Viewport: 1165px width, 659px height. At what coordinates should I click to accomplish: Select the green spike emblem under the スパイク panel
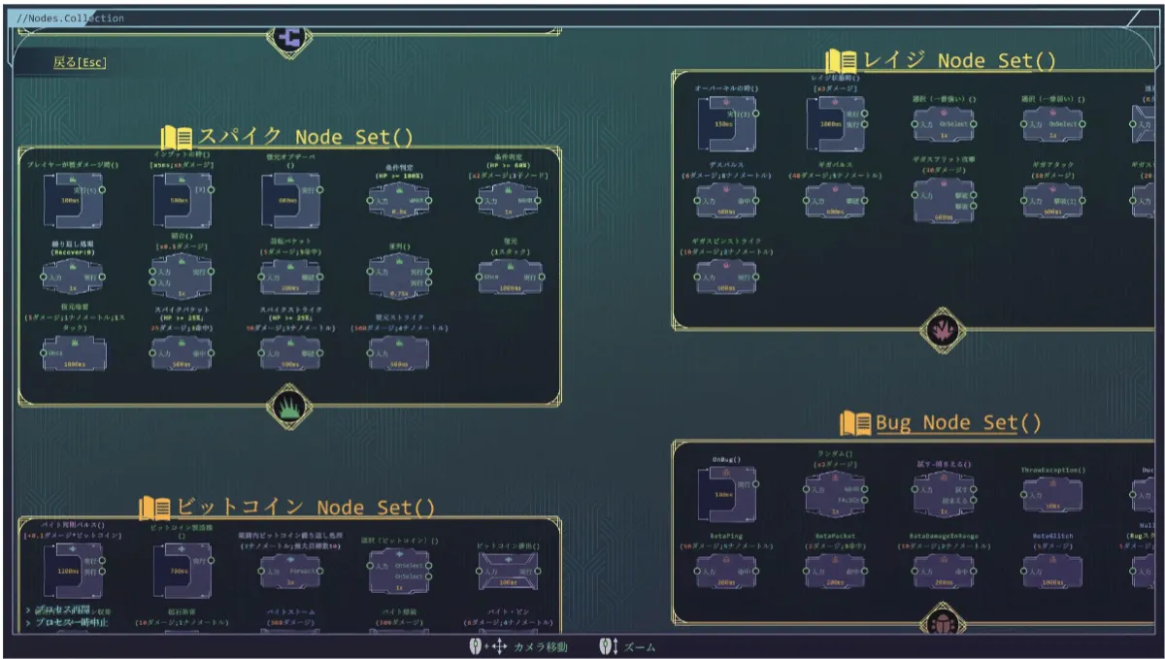[x=288, y=405]
